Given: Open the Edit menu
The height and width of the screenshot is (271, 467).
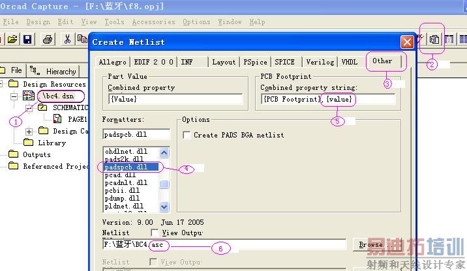Looking at the screenshot, I should point(65,21).
